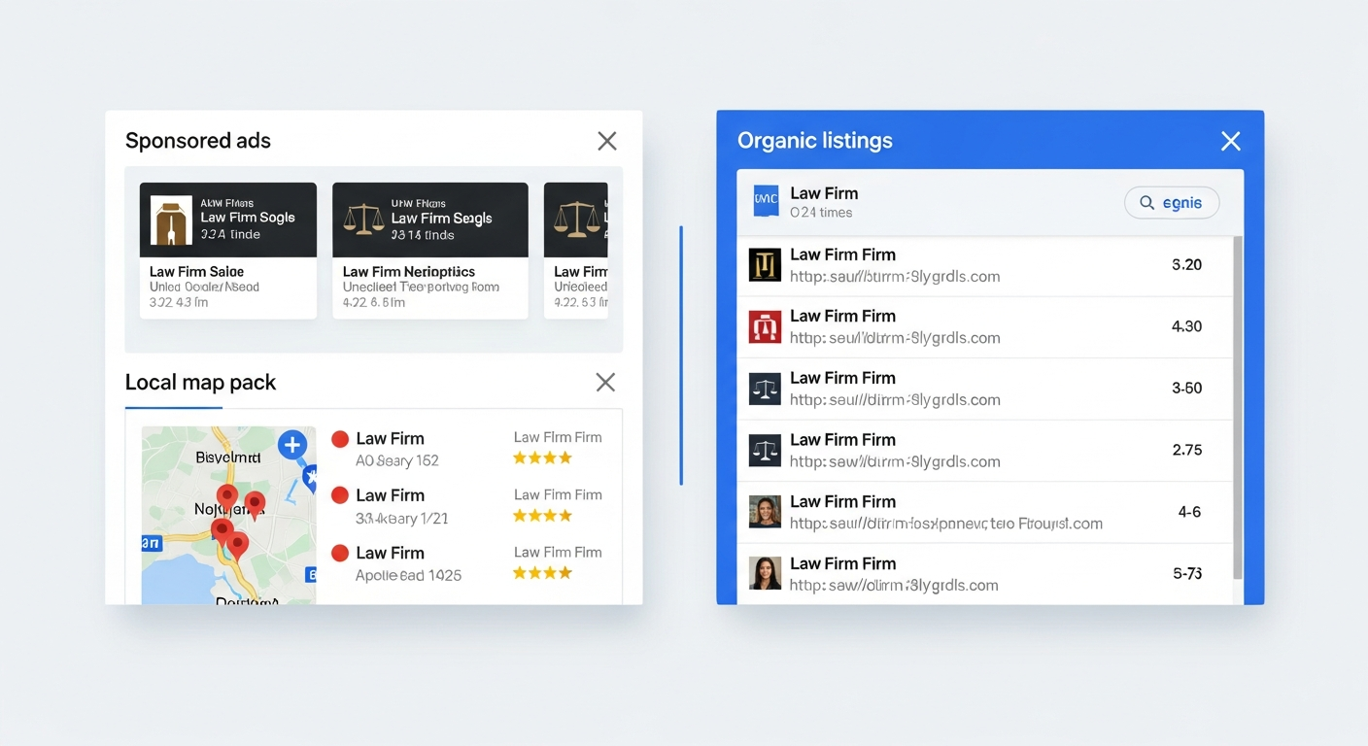Viewport: 1368px width, 746px height.
Task: Open the URL link of the 3-50 listing
Action: click(895, 400)
